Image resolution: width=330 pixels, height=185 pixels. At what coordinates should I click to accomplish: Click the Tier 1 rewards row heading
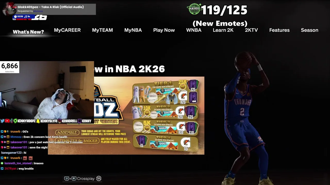[163, 84]
